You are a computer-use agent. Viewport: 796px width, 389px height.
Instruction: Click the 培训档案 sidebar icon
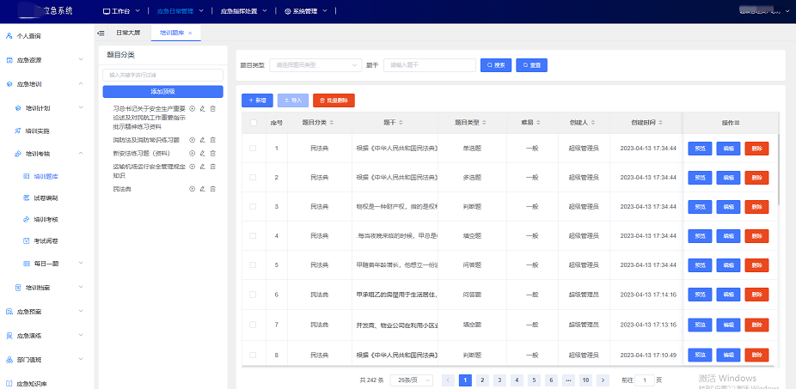pos(18,288)
